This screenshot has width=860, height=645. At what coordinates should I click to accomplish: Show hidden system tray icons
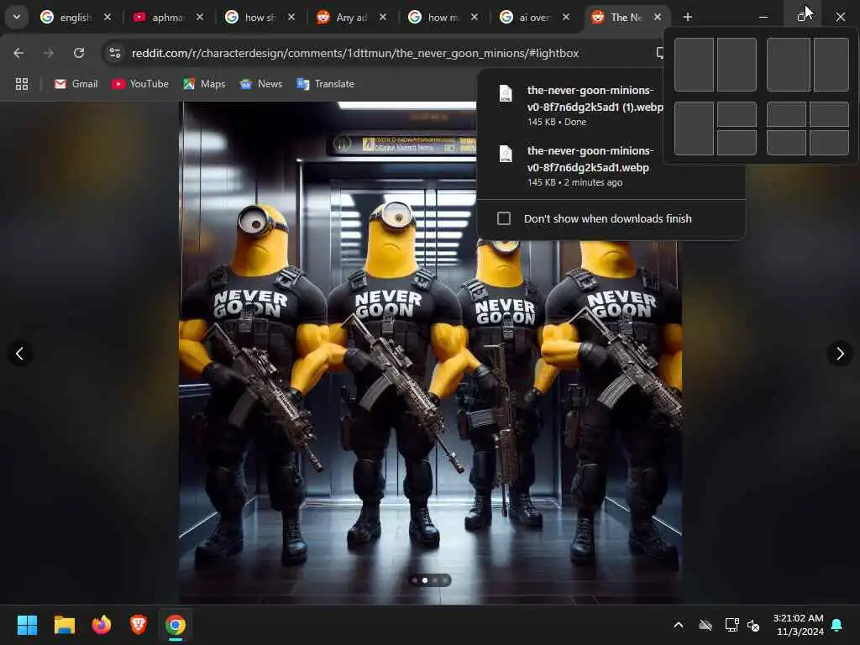pyautogui.click(x=679, y=625)
